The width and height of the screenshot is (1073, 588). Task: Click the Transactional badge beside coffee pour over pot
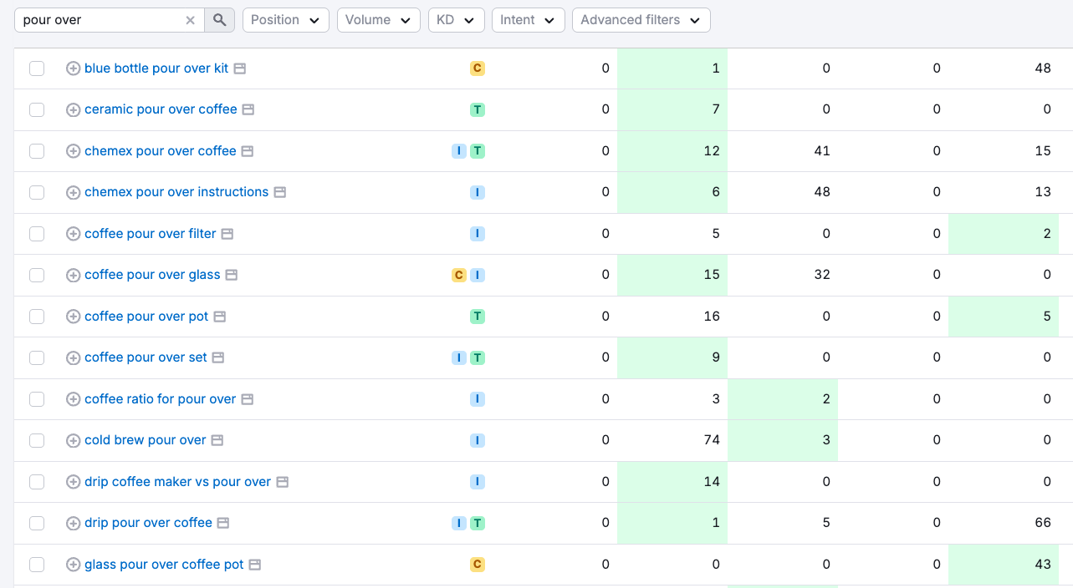(x=478, y=316)
